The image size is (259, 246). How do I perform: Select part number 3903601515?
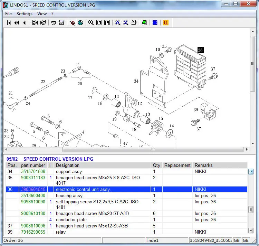point(33,189)
